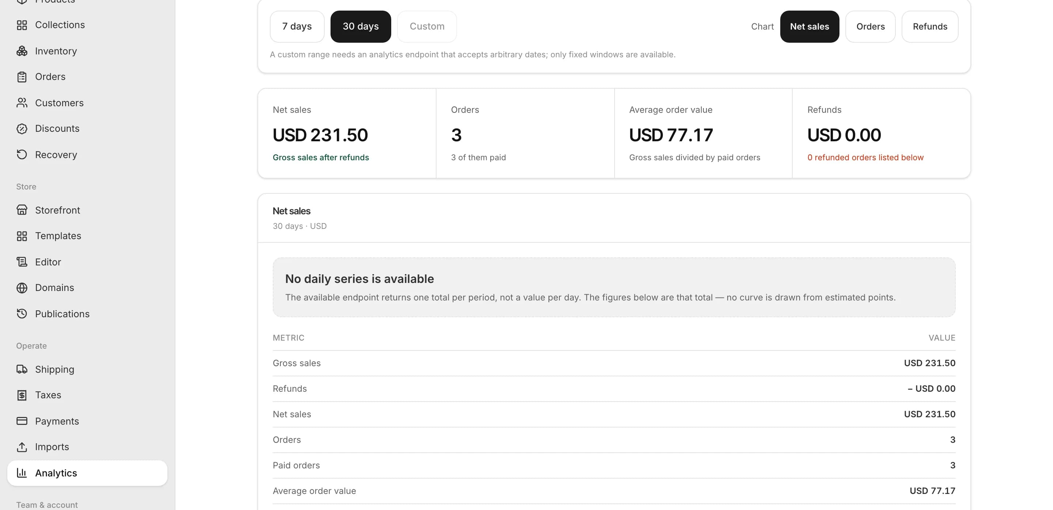Switch chart to Orders
The image size is (1053, 510).
coord(870,27)
